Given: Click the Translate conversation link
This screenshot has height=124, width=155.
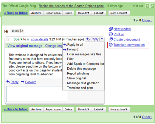Looking at the screenshot, I should (x=129, y=45).
